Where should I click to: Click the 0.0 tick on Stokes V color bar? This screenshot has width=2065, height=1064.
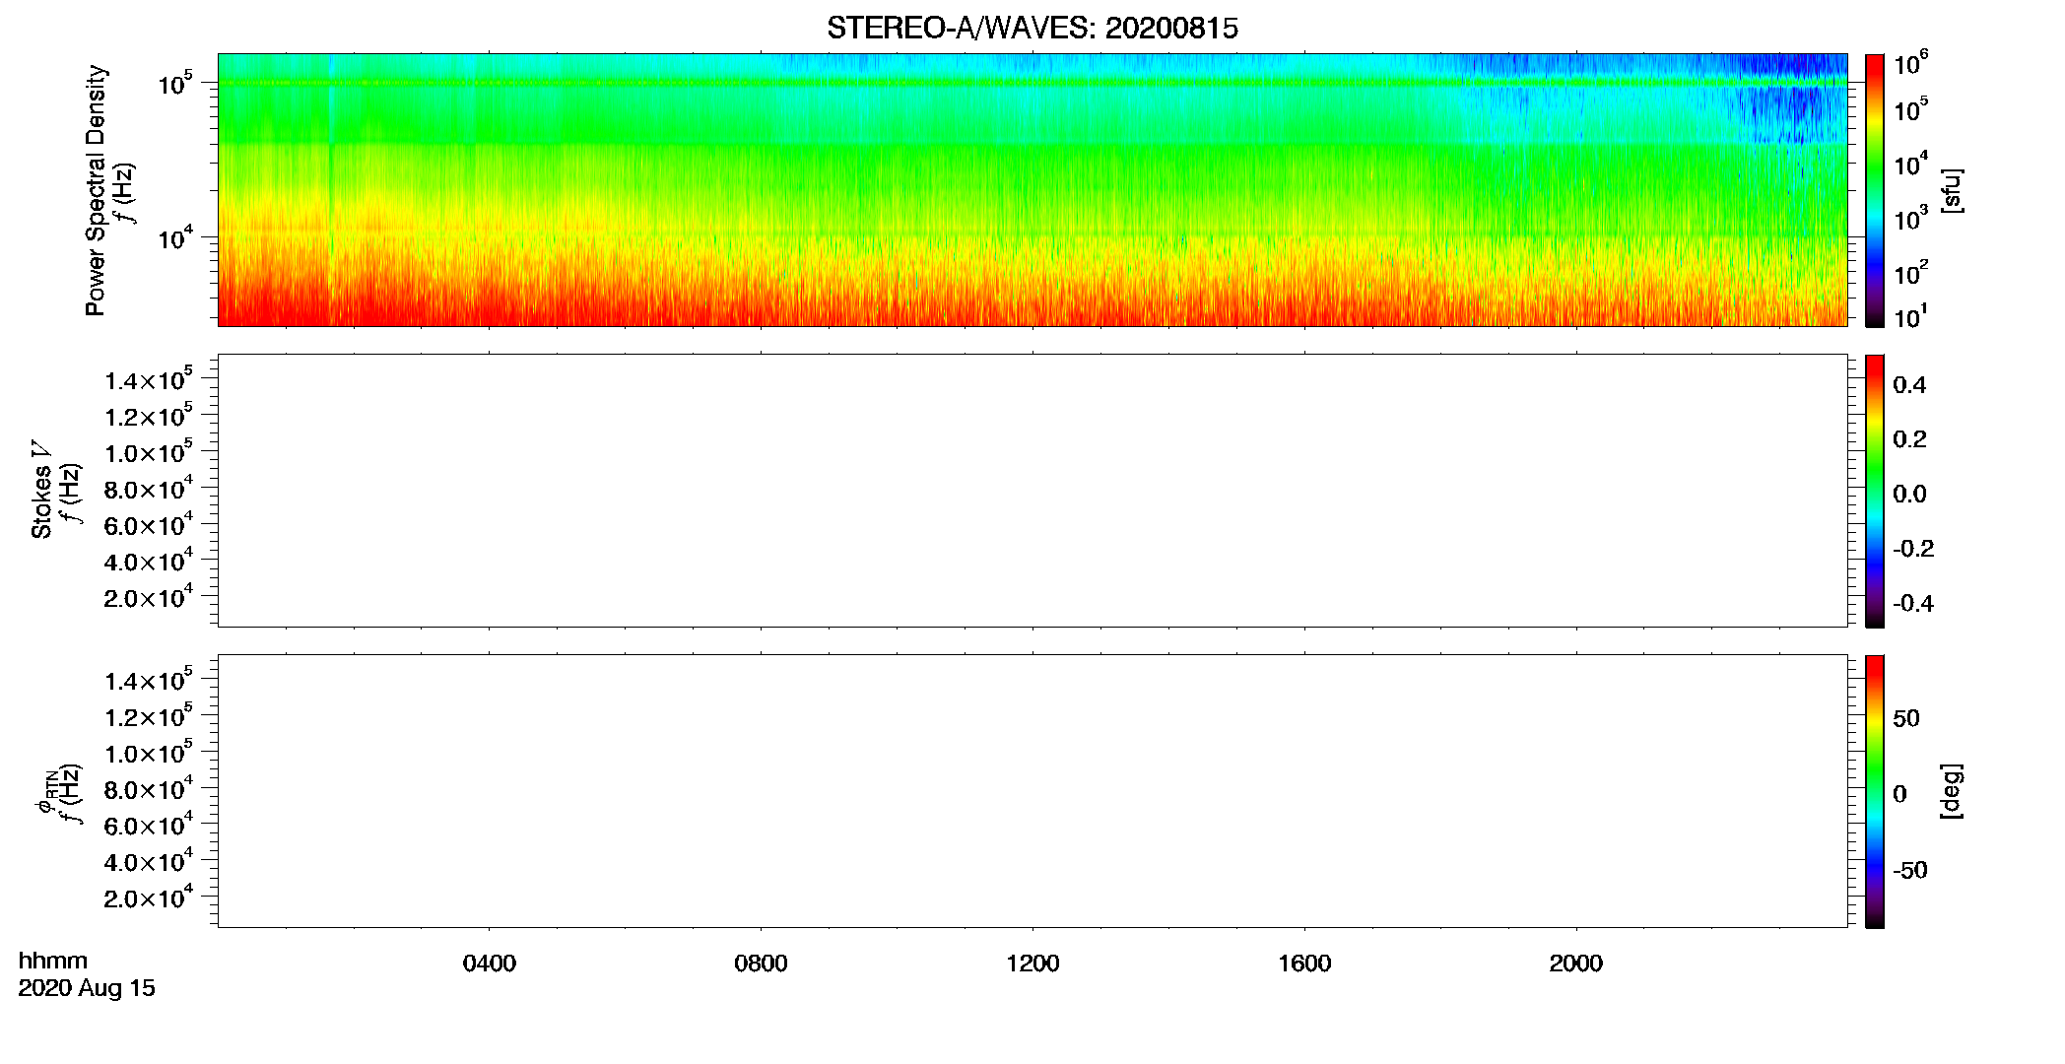[1909, 494]
